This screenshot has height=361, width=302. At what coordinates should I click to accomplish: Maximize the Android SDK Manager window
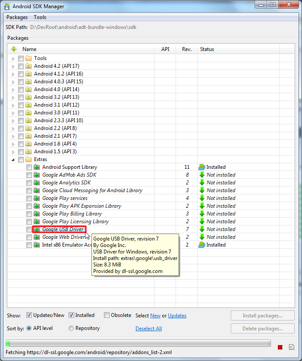[273, 4]
